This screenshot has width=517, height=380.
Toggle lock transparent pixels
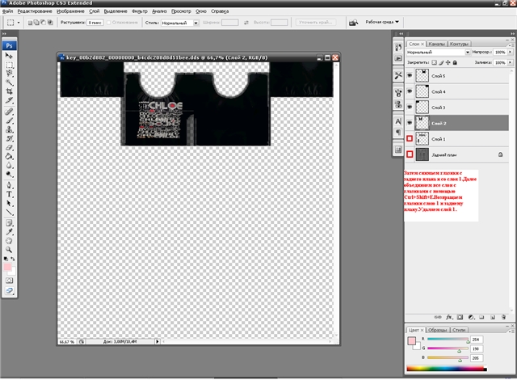click(435, 62)
